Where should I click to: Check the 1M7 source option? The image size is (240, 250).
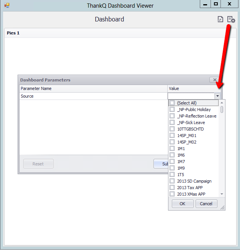point(172,162)
